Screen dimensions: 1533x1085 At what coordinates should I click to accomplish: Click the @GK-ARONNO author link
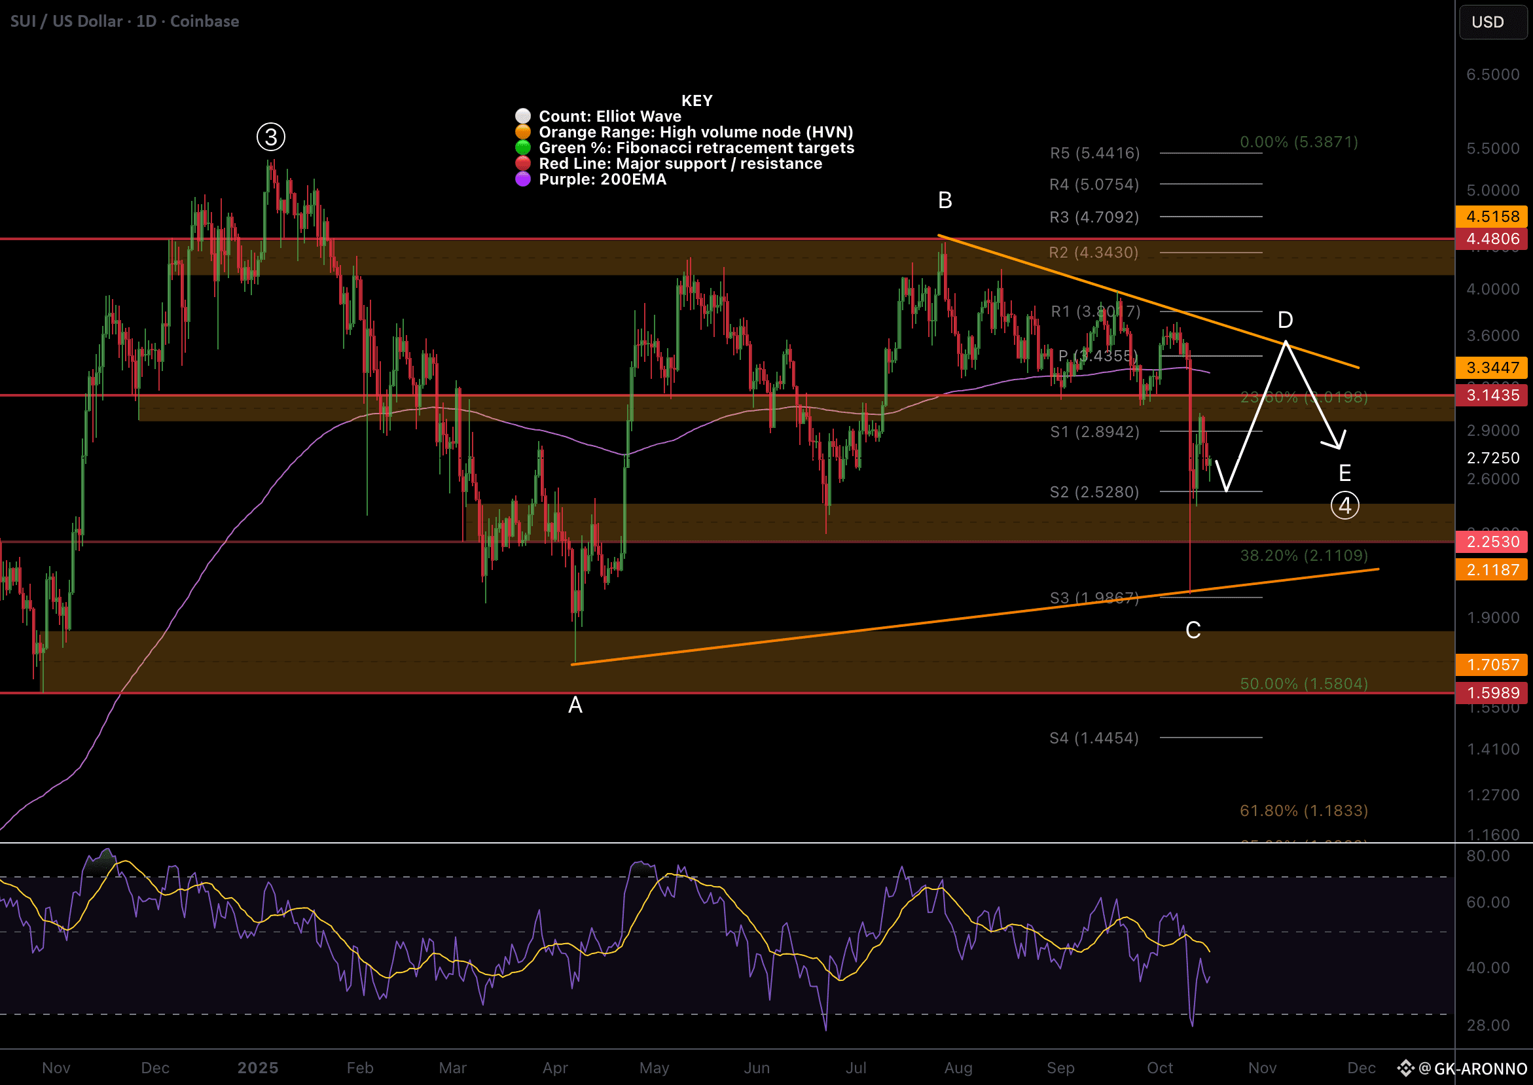[x=1473, y=1068]
